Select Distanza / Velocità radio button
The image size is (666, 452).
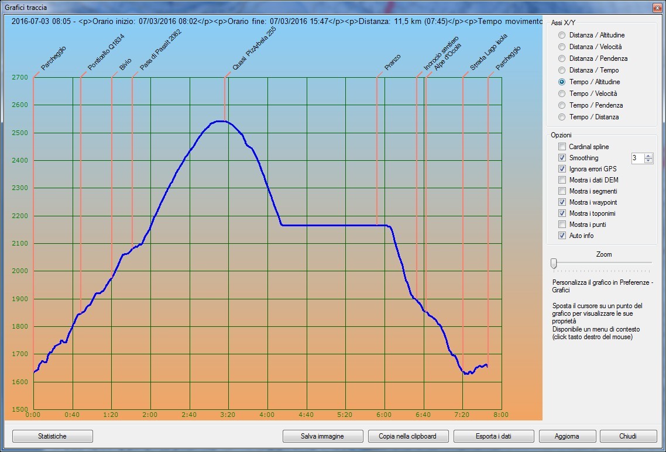[562, 47]
